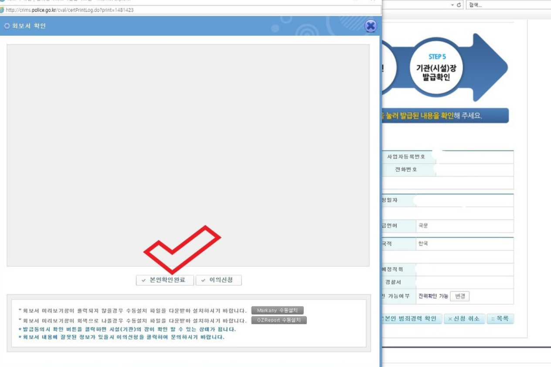
Task: Click the 국문 language field value
Action: click(423, 226)
